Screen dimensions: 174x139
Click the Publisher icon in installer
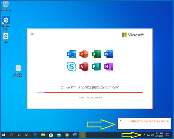pos(96,67)
